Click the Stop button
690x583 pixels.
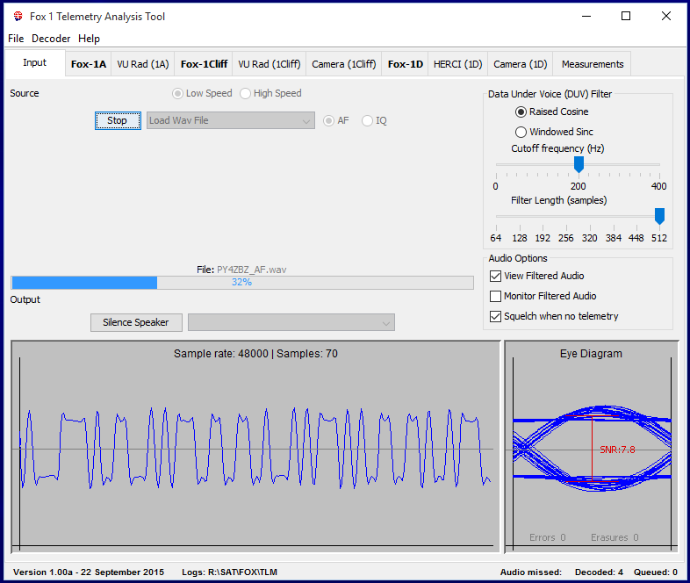118,120
